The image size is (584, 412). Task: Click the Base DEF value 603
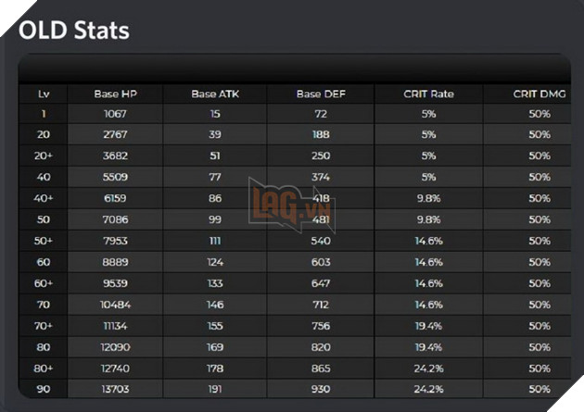click(x=321, y=263)
